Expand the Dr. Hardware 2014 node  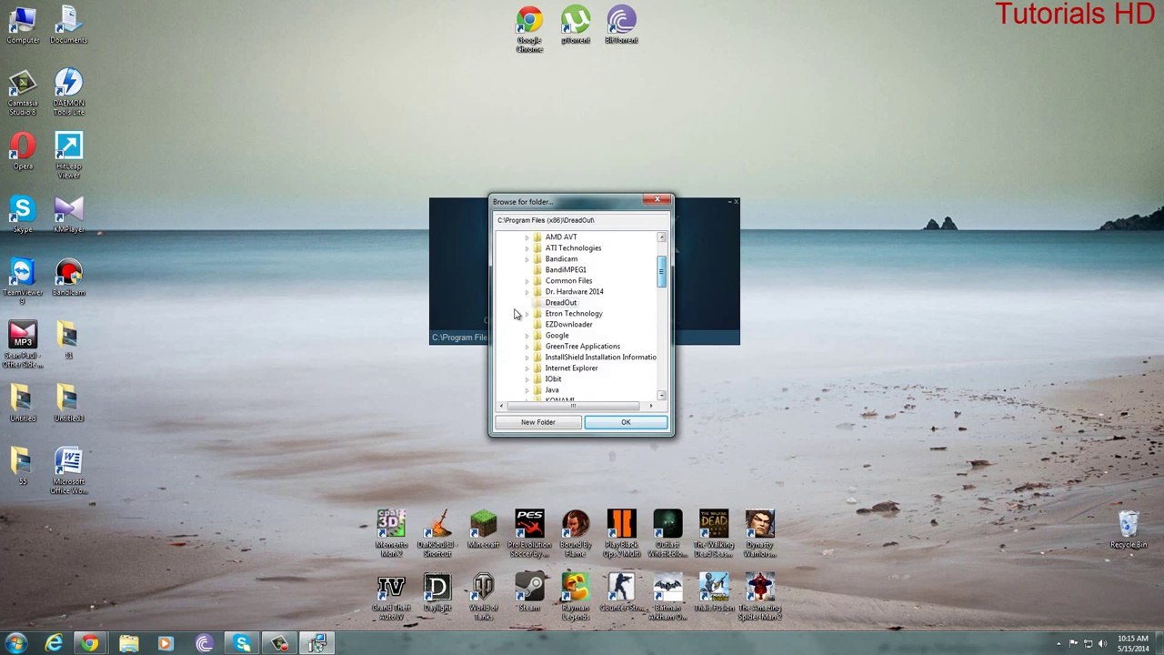(x=527, y=292)
